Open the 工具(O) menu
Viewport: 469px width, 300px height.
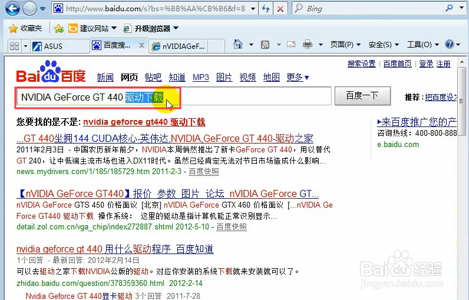pyautogui.click(x=423, y=45)
